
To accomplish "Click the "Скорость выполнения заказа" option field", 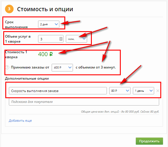I will click(58, 91).
